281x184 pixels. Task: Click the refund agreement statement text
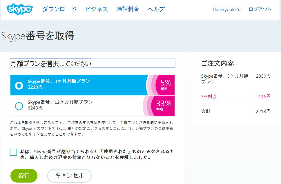tap(97, 154)
